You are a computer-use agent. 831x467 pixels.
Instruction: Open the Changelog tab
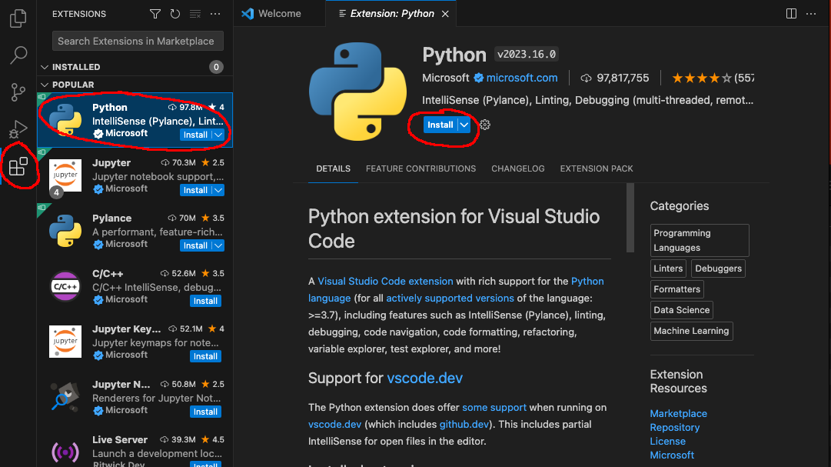518,168
